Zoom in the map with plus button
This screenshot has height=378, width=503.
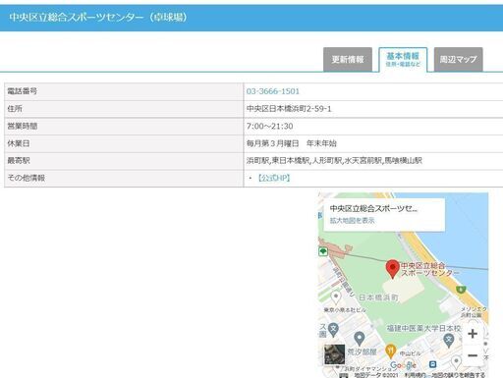[x=473, y=334]
